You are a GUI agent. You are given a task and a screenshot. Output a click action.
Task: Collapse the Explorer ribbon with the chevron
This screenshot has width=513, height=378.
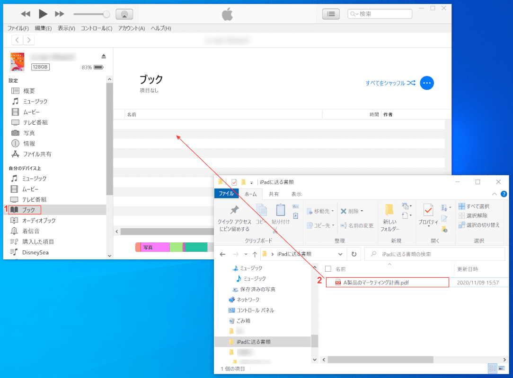(x=495, y=194)
